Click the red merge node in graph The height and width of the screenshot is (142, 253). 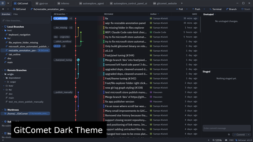[76, 97]
